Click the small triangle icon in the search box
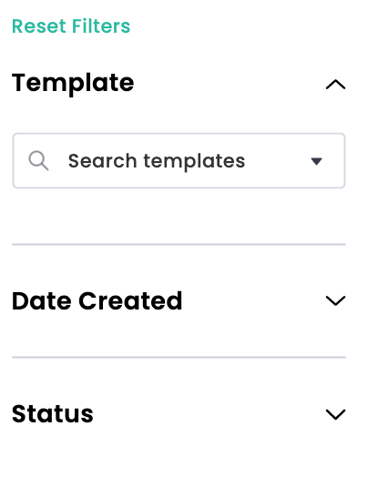368x477 pixels. point(316,161)
